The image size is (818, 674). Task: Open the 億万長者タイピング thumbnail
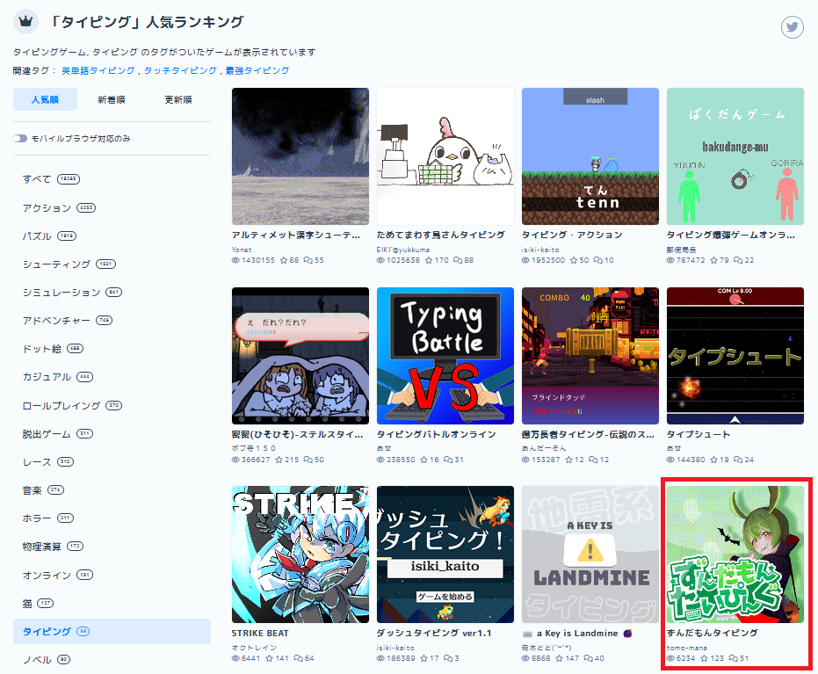pos(590,356)
